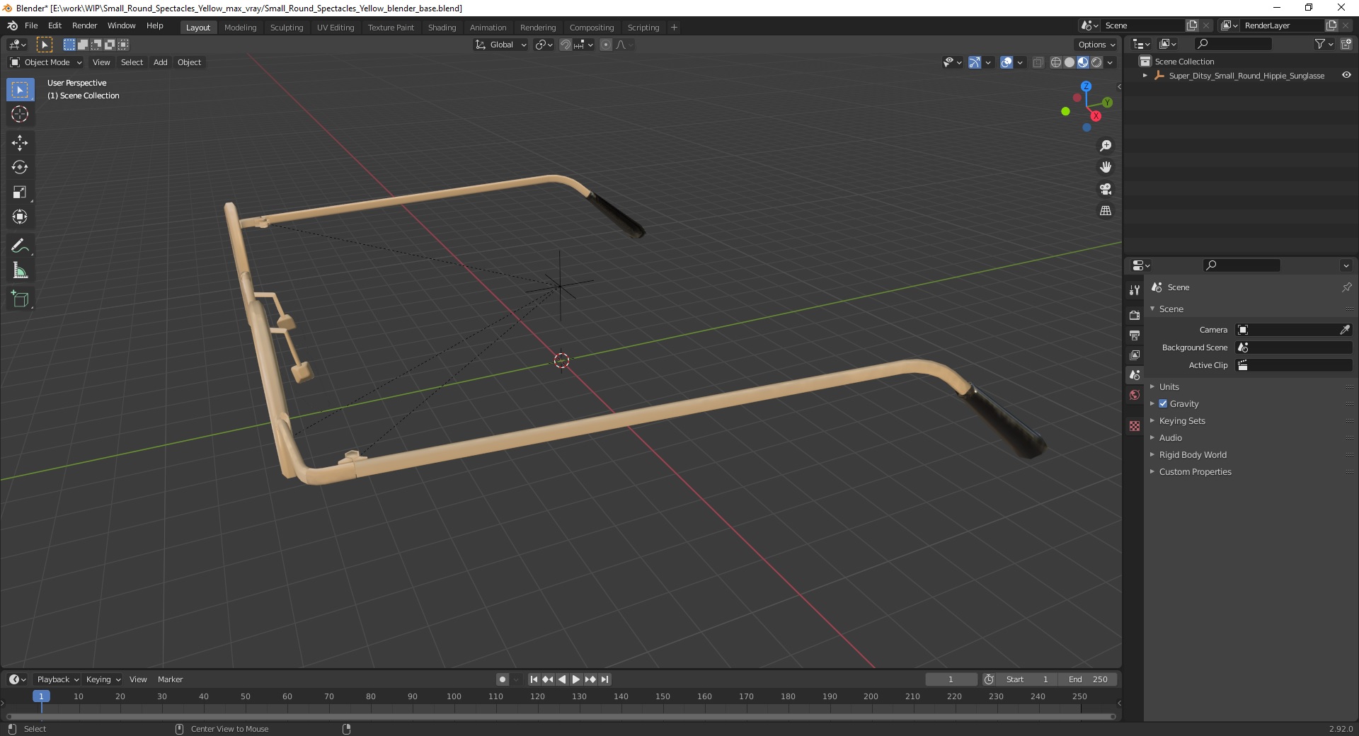Select the Add Cube tool

(20, 299)
